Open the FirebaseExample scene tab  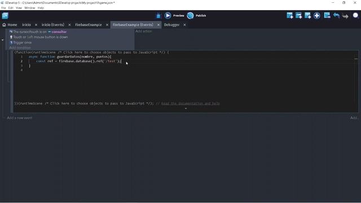point(89,25)
